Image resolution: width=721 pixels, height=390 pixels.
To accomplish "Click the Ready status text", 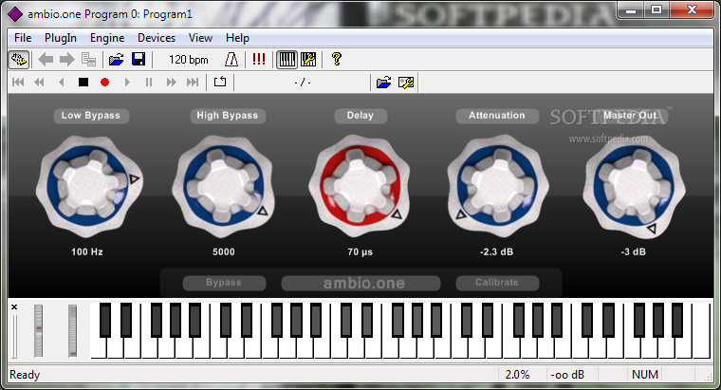I will [25, 375].
